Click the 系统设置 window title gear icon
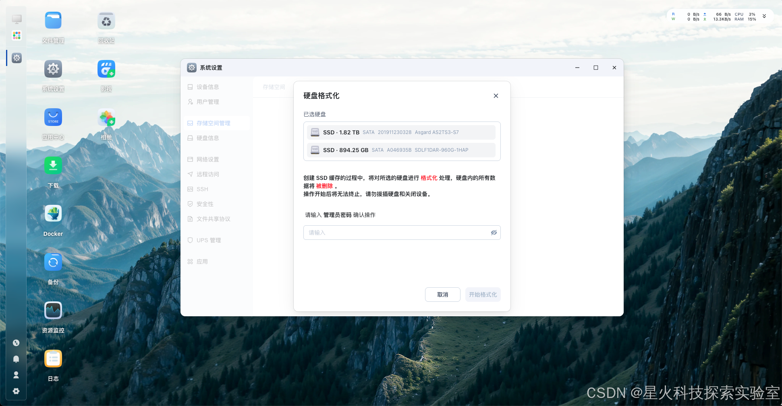Viewport: 782px width, 406px height. click(192, 68)
